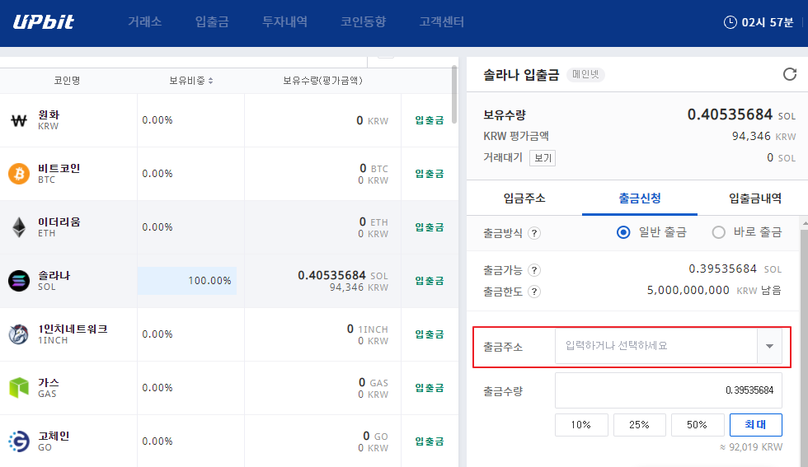This screenshot has width=808, height=467.
Task: Click the 1인치네트워크 1INCH coin icon
Action: tap(19, 334)
